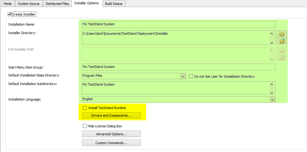This screenshot has width=307, height=152.
Task: Click the Installer Directory label
Action: (22, 33)
